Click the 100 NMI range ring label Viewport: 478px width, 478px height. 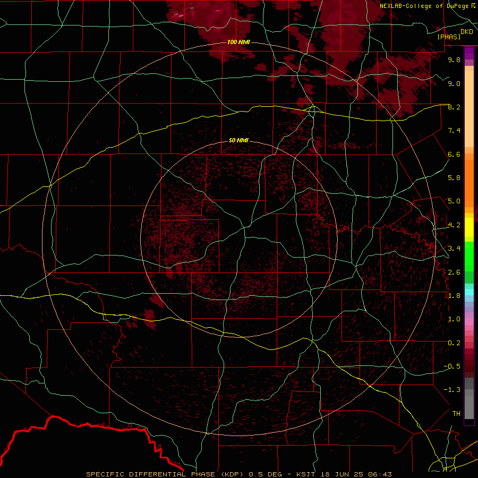pos(238,42)
